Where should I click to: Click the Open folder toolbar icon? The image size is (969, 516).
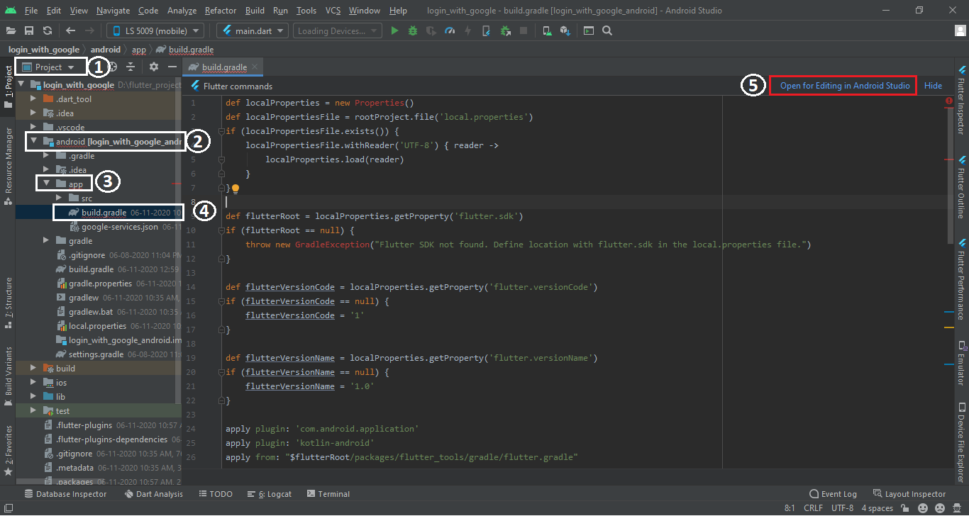(x=11, y=30)
